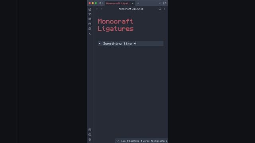Expand the tab list dropdown chevron

(x=160, y=3)
